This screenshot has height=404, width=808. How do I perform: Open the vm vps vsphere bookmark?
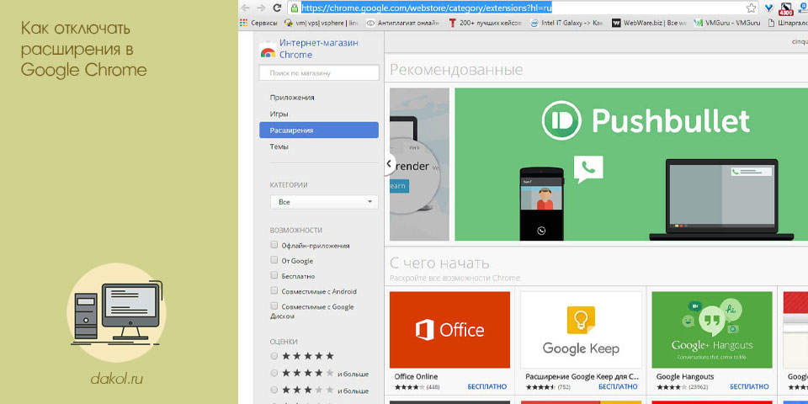322,23
